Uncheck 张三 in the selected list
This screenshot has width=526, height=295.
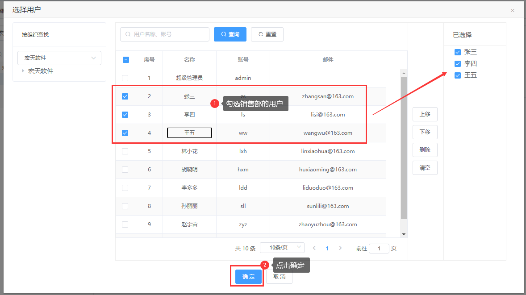click(457, 52)
